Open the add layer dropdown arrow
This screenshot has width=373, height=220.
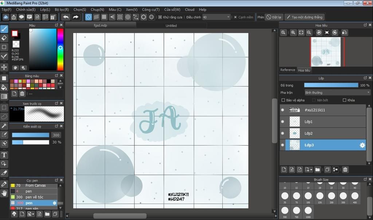tap(311, 170)
